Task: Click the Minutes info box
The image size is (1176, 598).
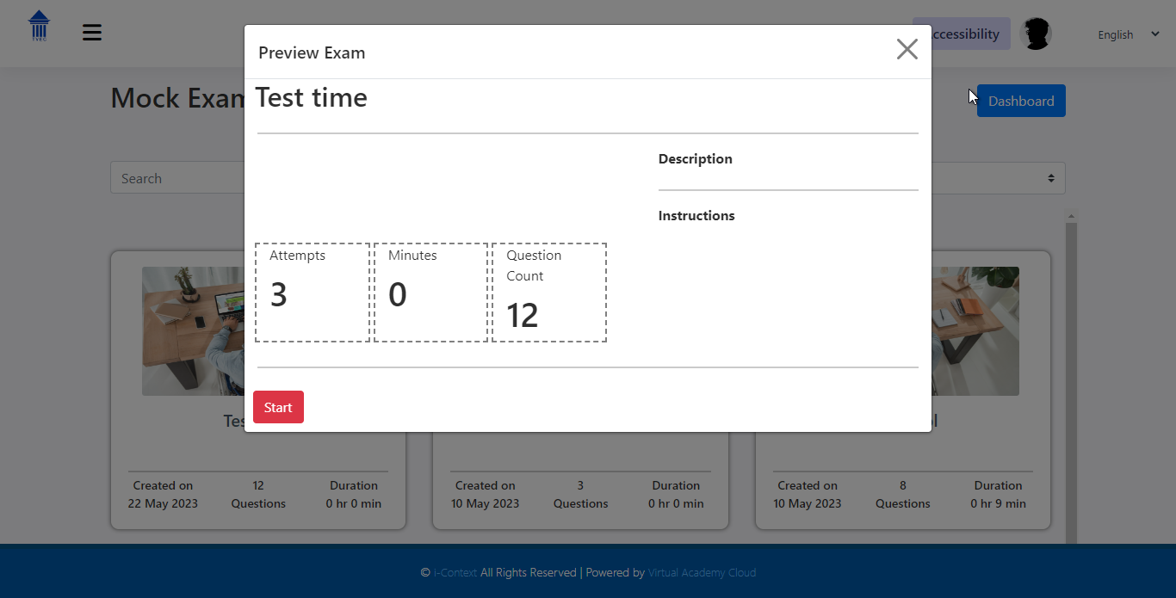Action: tap(430, 293)
